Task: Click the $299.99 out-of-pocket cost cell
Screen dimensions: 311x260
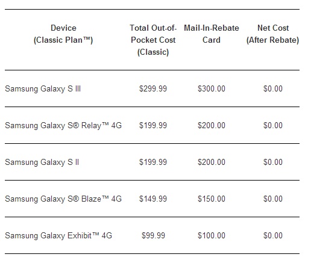Action: (153, 88)
